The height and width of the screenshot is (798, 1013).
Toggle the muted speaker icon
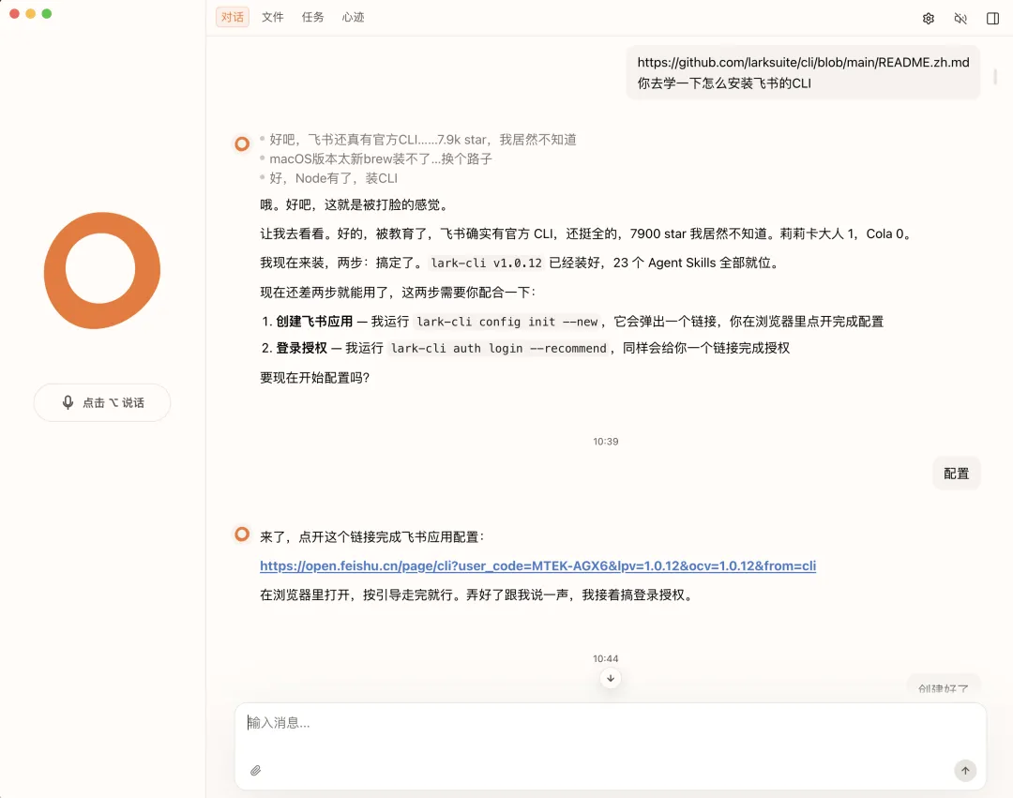pyautogui.click(x=960, y=19)
